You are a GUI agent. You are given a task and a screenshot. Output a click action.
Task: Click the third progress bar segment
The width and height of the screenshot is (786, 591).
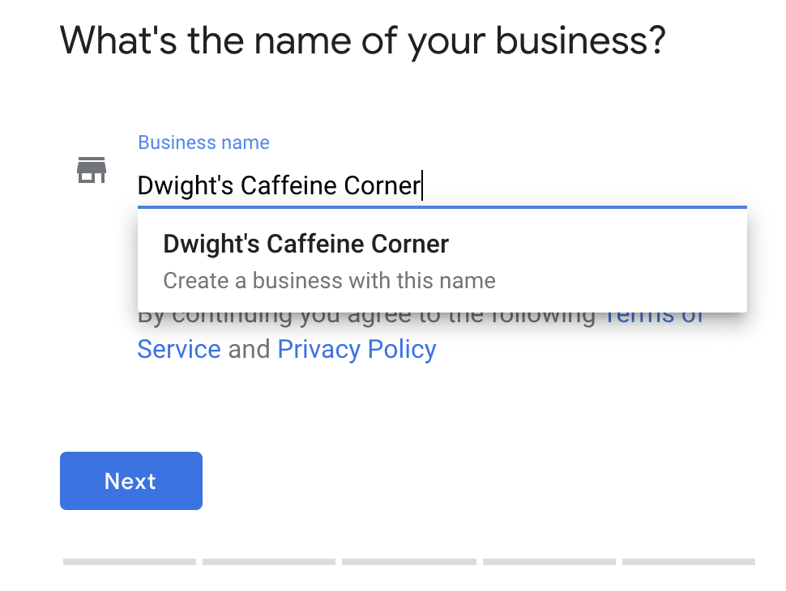[x=408, y=561]
